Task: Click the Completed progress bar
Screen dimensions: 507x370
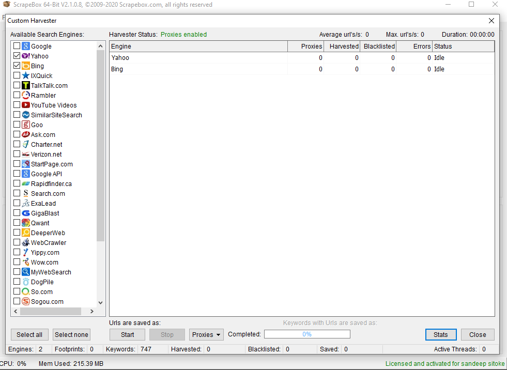Action: [x=307, y=334]
